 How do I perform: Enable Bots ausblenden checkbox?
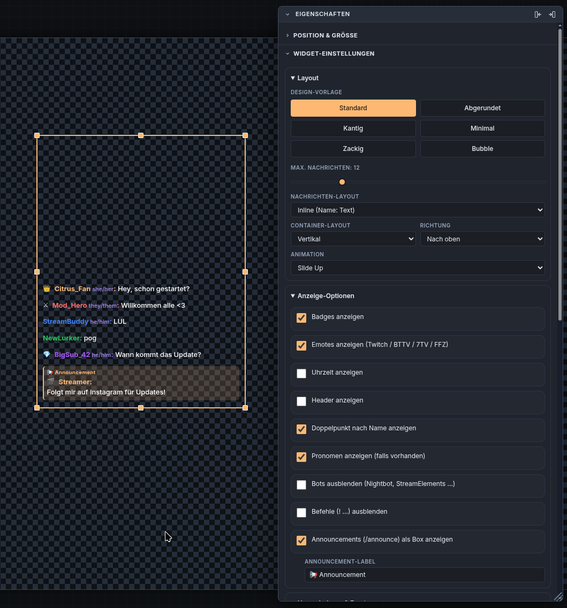[301, 485]
